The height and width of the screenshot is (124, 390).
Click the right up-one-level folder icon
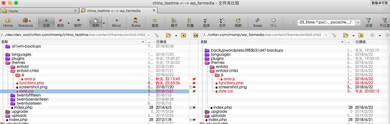click(x=361, y=35)
